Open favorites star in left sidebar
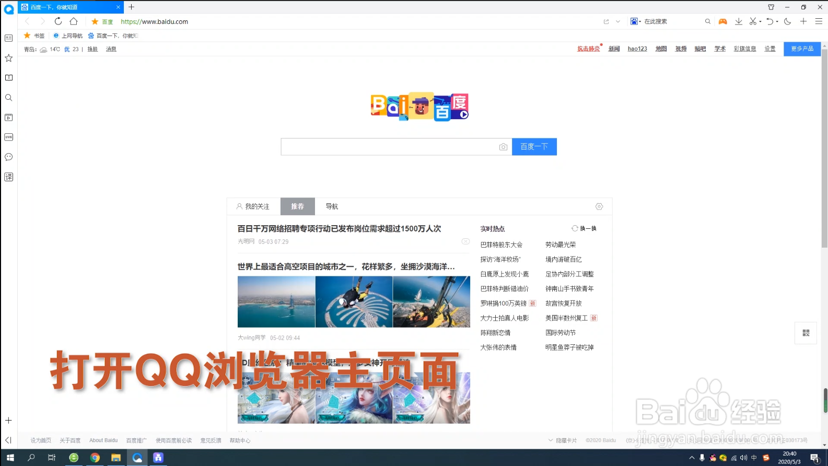The image size is (828, 466). coord(9,58)
